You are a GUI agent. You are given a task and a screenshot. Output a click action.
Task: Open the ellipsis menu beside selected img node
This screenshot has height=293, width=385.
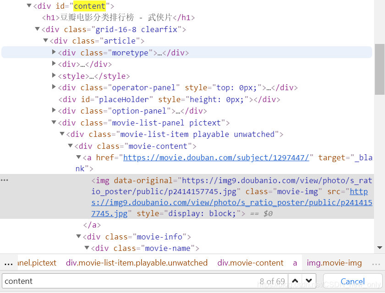click(x=5, y=180)
